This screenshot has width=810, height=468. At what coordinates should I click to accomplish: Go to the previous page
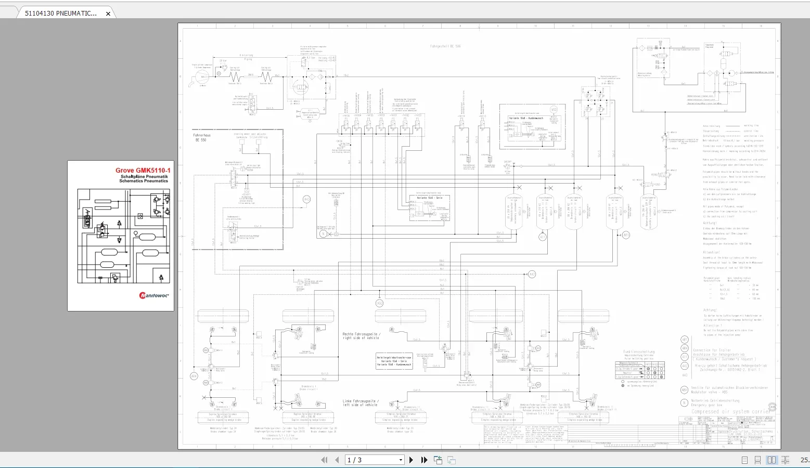[337, 460]
